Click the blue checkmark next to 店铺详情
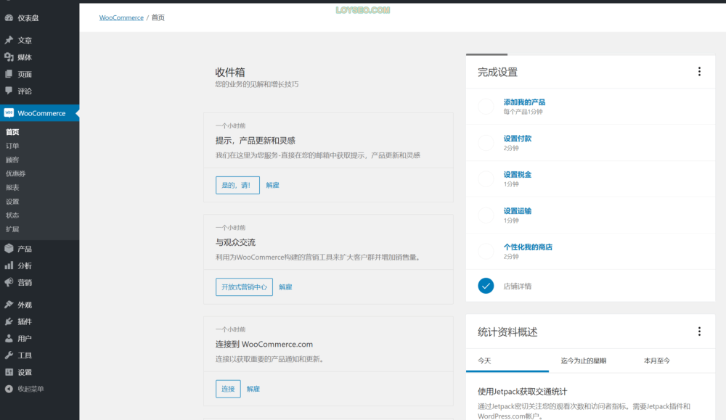Screen dimensions: 726x420 click(486, 286)
